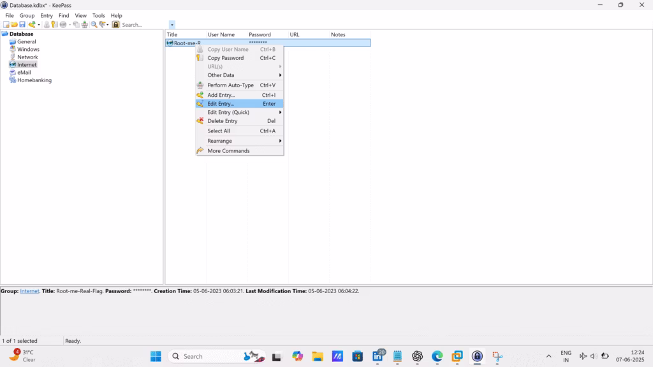This screenshot has height=367, width=653.
Task: Select Delete Entry in the context menu
Action: pyautogui.click(x=222, y=121)
